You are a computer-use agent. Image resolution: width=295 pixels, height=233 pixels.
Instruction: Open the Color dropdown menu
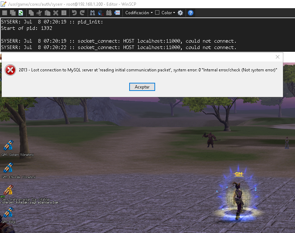point(168,13)
